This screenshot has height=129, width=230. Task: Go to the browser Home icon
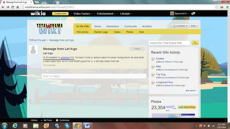pyautogui.click(x=18, y=7)
